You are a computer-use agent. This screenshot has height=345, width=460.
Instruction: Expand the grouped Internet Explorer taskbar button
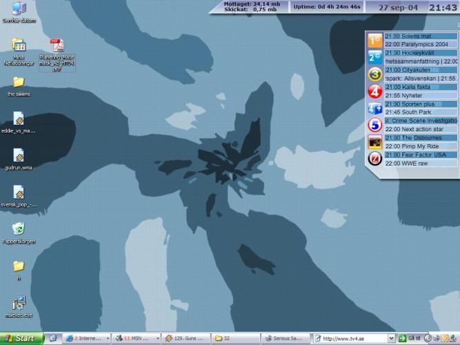[x=87, y=338]
